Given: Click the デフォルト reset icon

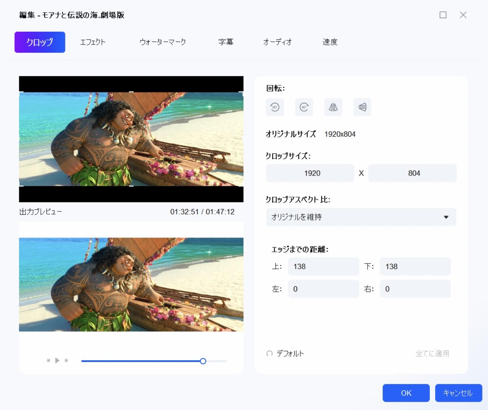Looking at the screenshot, I should point(269,354).
